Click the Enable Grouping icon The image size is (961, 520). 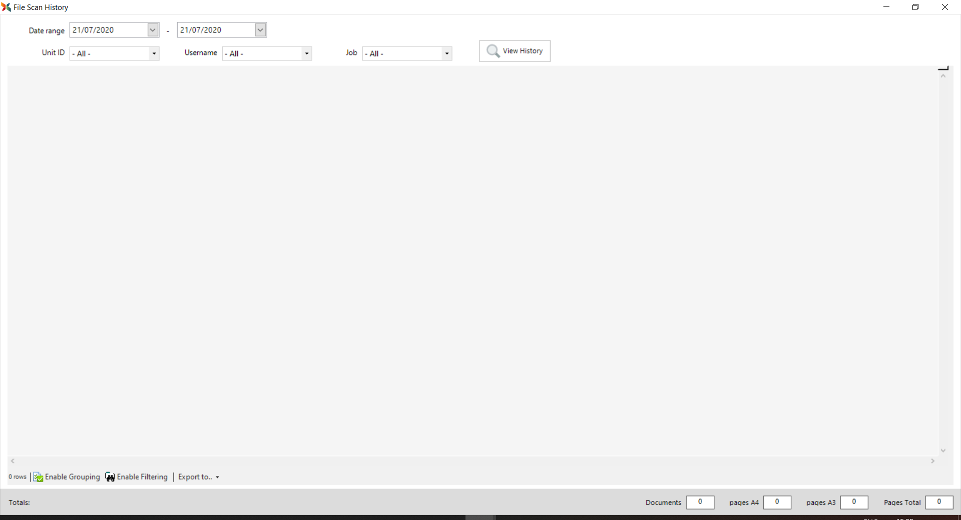tap(38, 477)
